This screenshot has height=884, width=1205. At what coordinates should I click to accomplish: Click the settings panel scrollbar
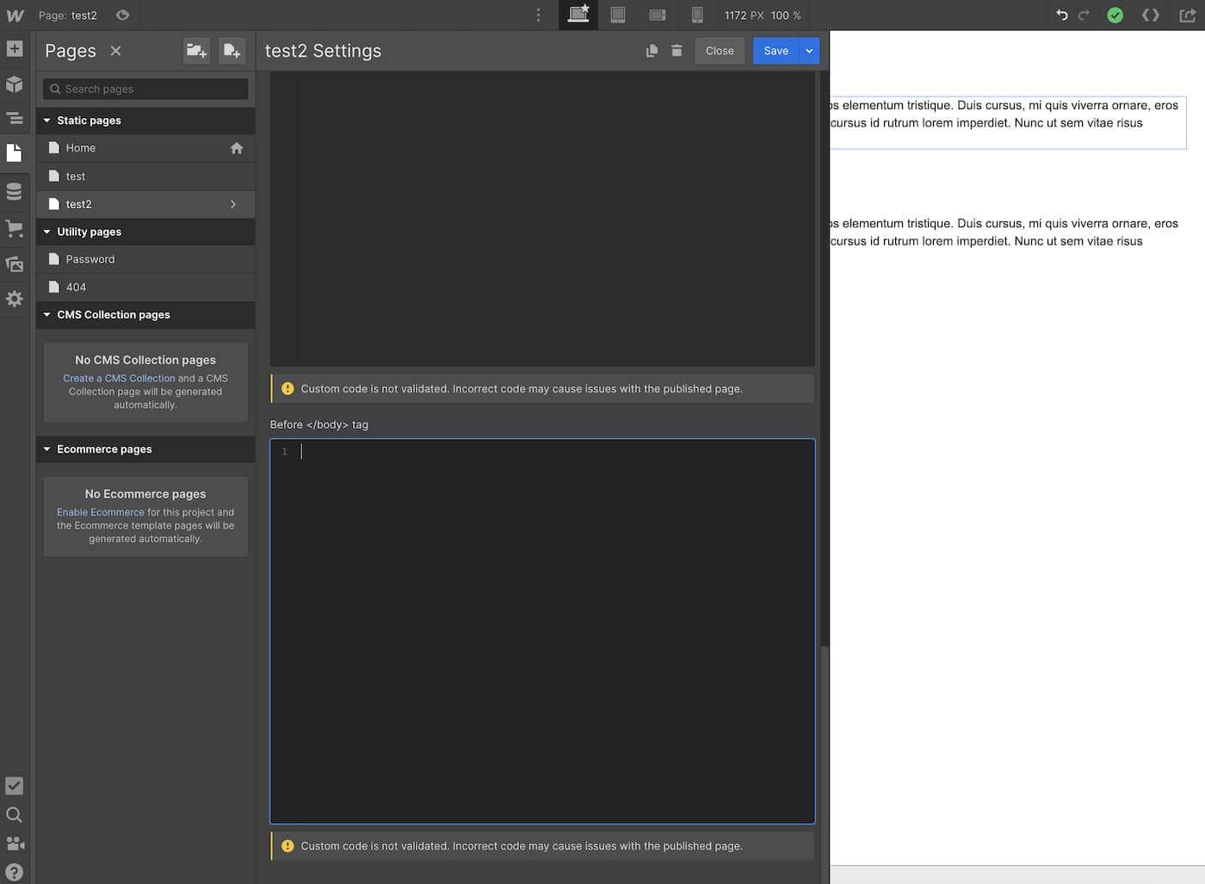click(824, 763)
